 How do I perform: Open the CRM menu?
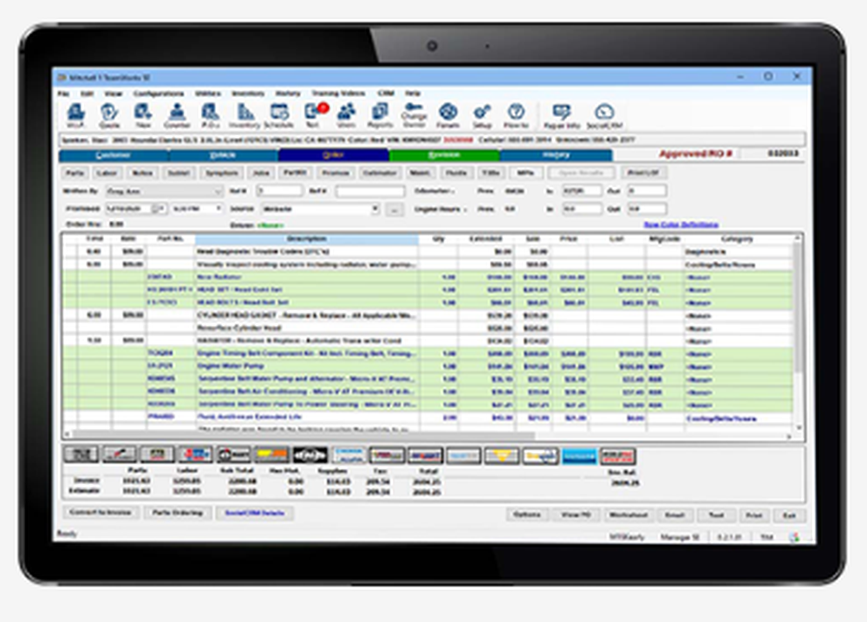[386, 94]
